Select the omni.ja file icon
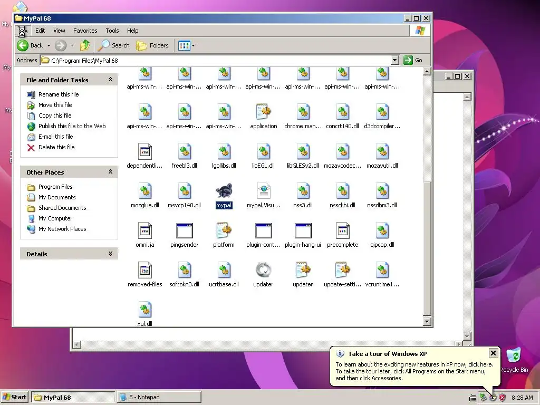The image size is (540, 405). pyautogui.click(x=144, y=230)
